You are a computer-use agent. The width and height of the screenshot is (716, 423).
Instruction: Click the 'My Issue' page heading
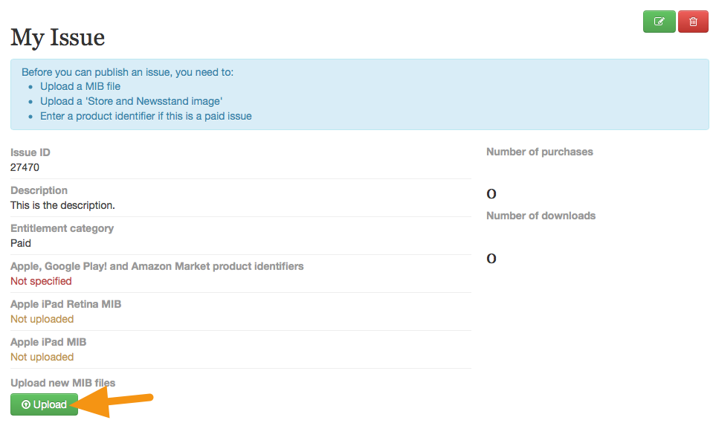coord(57,37)
